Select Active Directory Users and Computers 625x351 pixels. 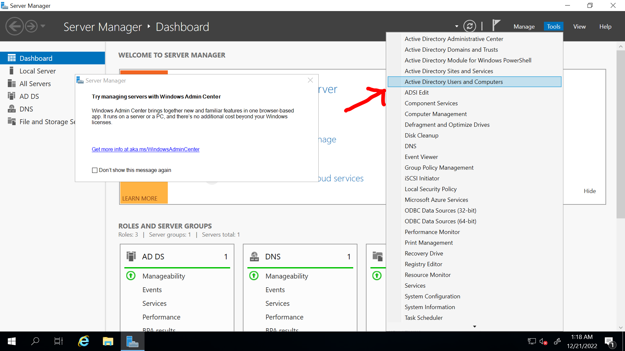[453, 82]
